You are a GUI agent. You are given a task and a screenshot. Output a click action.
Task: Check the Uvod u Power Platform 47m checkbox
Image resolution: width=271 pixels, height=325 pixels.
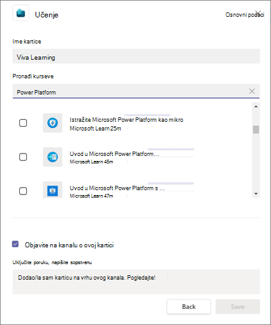tap(23, 191)
